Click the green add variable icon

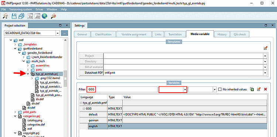click(x=252, y=89)
